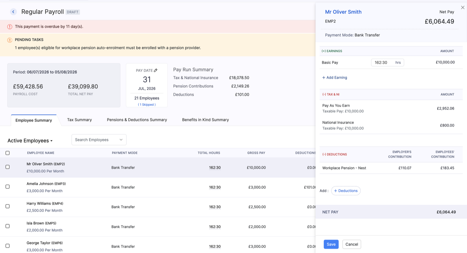Click the £18,078.50 Tax & National Insurance amount

point(239,78)
